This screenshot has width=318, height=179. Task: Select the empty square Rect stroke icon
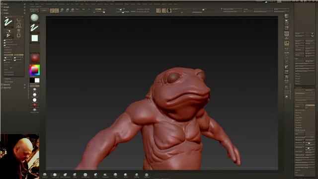coord(19,35)
